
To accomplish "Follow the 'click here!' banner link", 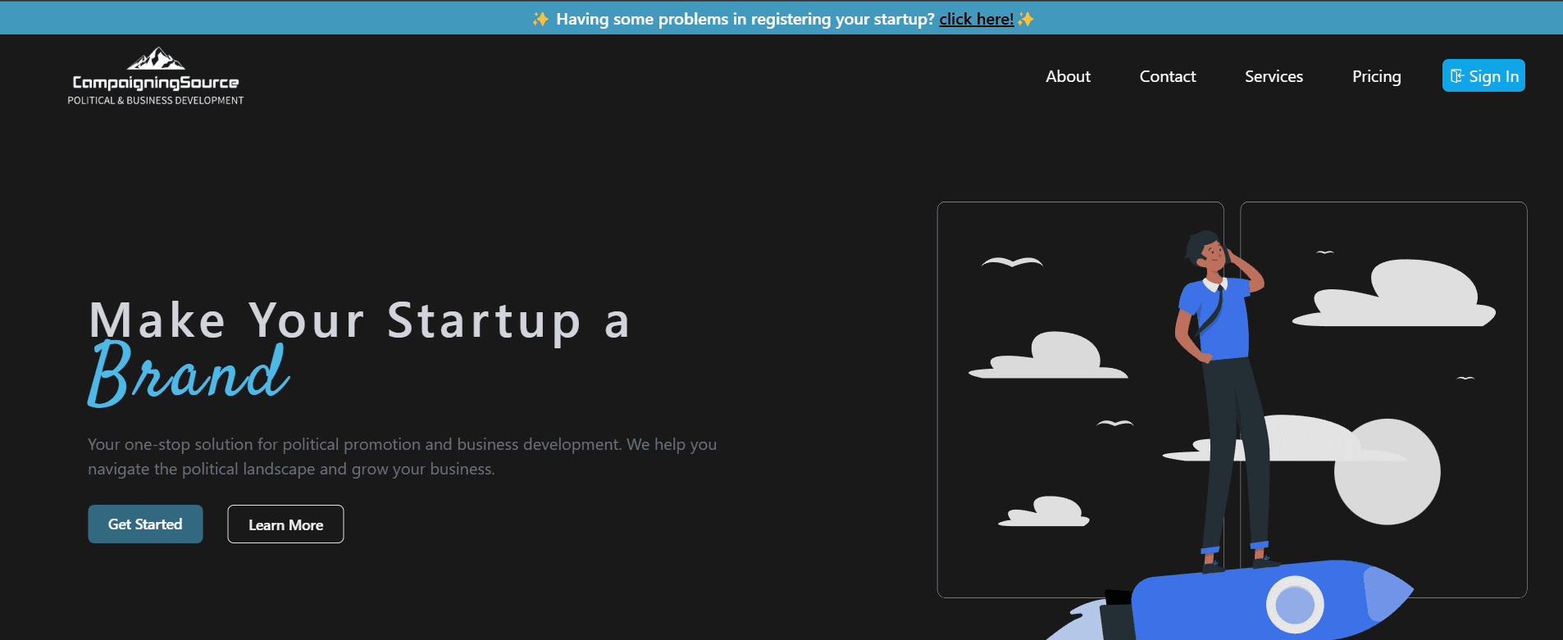I will (x=976, y=19).
